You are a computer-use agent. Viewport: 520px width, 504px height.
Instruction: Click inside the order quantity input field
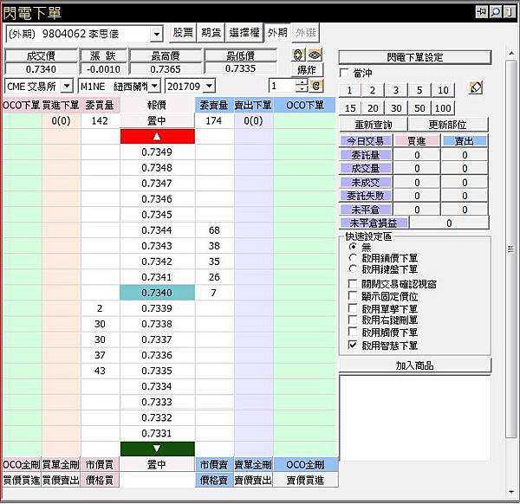tap(283, 86)
